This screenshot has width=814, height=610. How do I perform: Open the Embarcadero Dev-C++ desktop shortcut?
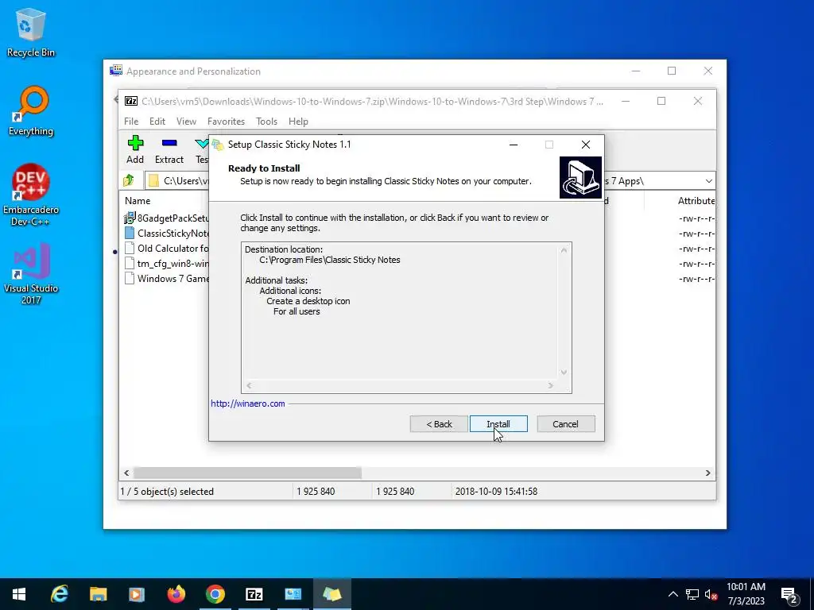point(31,195)
